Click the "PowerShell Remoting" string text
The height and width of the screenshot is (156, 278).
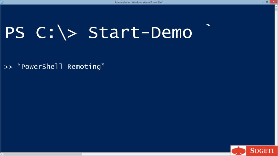tap(61, 67)
